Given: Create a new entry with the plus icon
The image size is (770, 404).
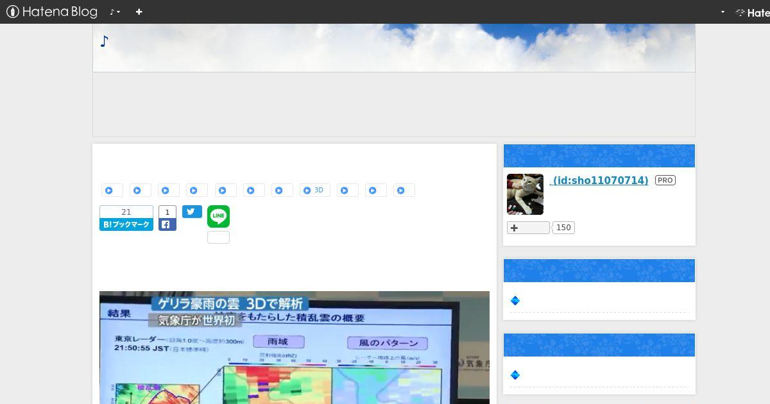Looking at the screenshot, I should [x=139, y=12].
